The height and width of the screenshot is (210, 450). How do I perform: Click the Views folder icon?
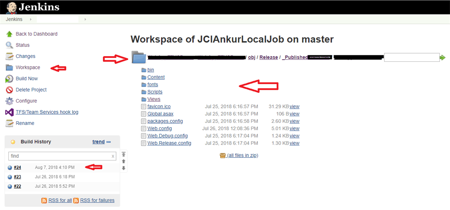coord(144,99)
